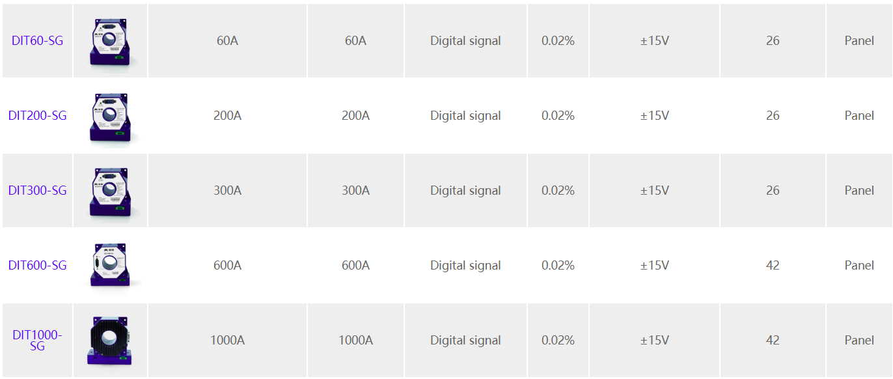The image size is (893, 379).
Task: Open the DIT200-SG product link
Action: tap(37, 115)
